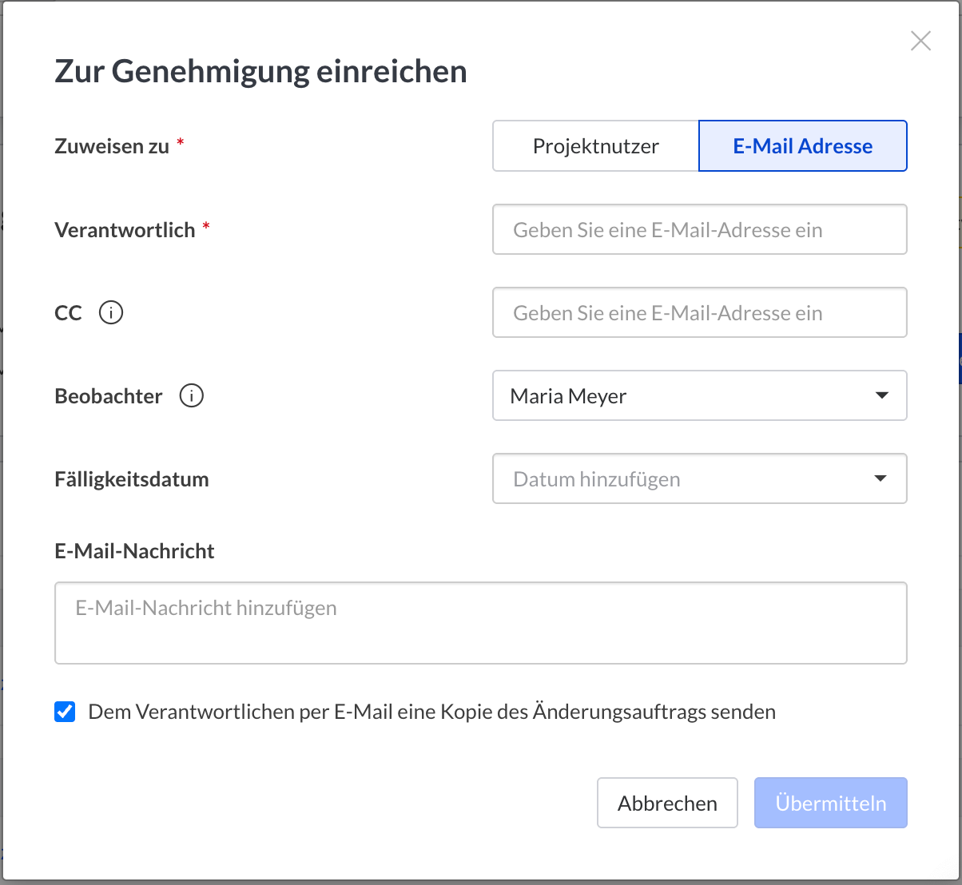Uncheck the send copy to Verantwortlichen checkbox
This screenshot has height=885, width=962.
(65, 712)
